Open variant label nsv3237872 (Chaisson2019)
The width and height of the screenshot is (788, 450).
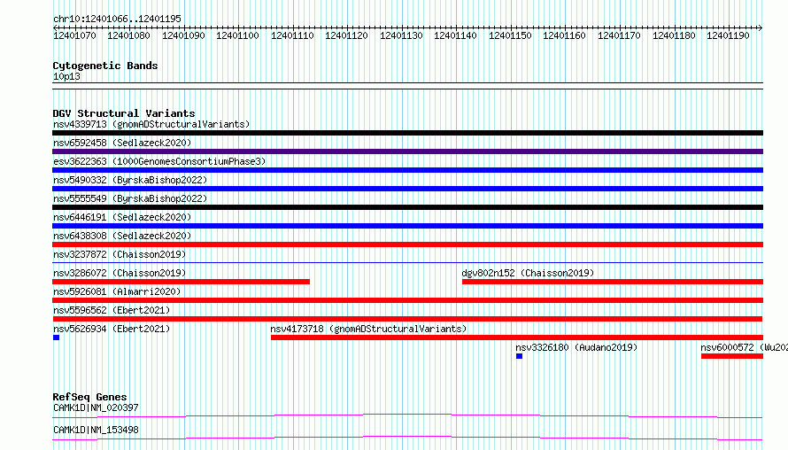[x=120, y=254]
